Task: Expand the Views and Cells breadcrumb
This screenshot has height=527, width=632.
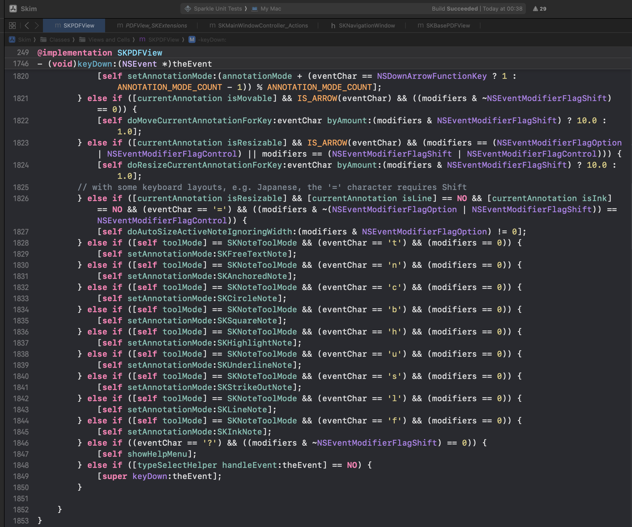Action: click(109, 40)
